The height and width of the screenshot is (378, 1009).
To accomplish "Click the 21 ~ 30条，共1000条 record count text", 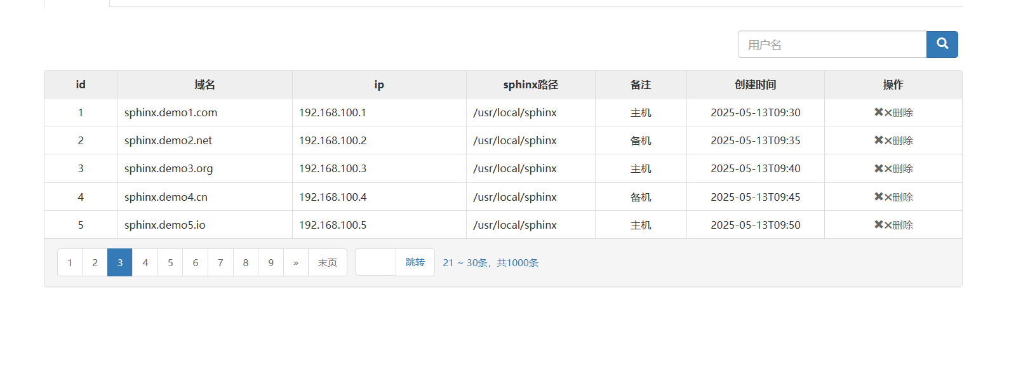I will coord(491,262).
